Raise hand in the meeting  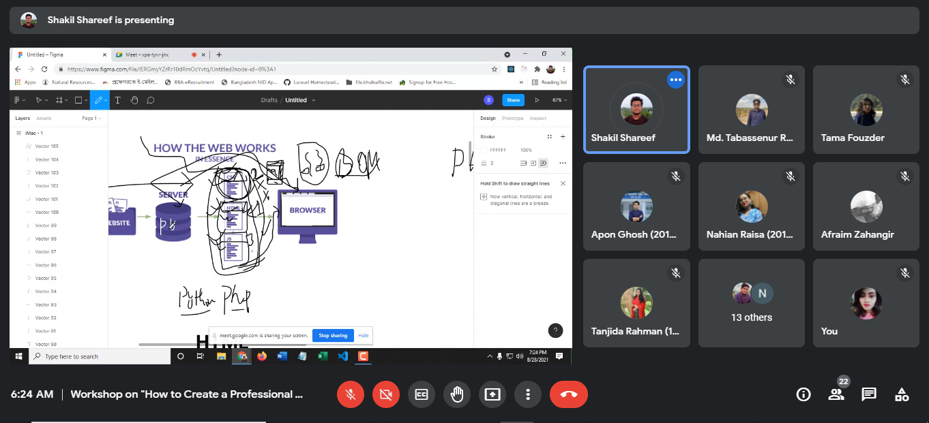457,394
